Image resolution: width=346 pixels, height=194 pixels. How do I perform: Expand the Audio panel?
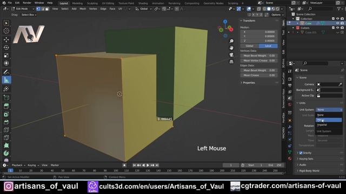(x=303, y=165)
